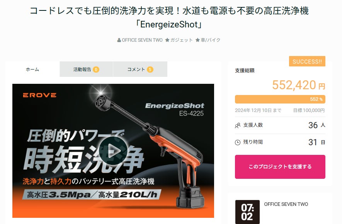Open OFFICE SEVEN TWO link under the title

click(142, 40)
